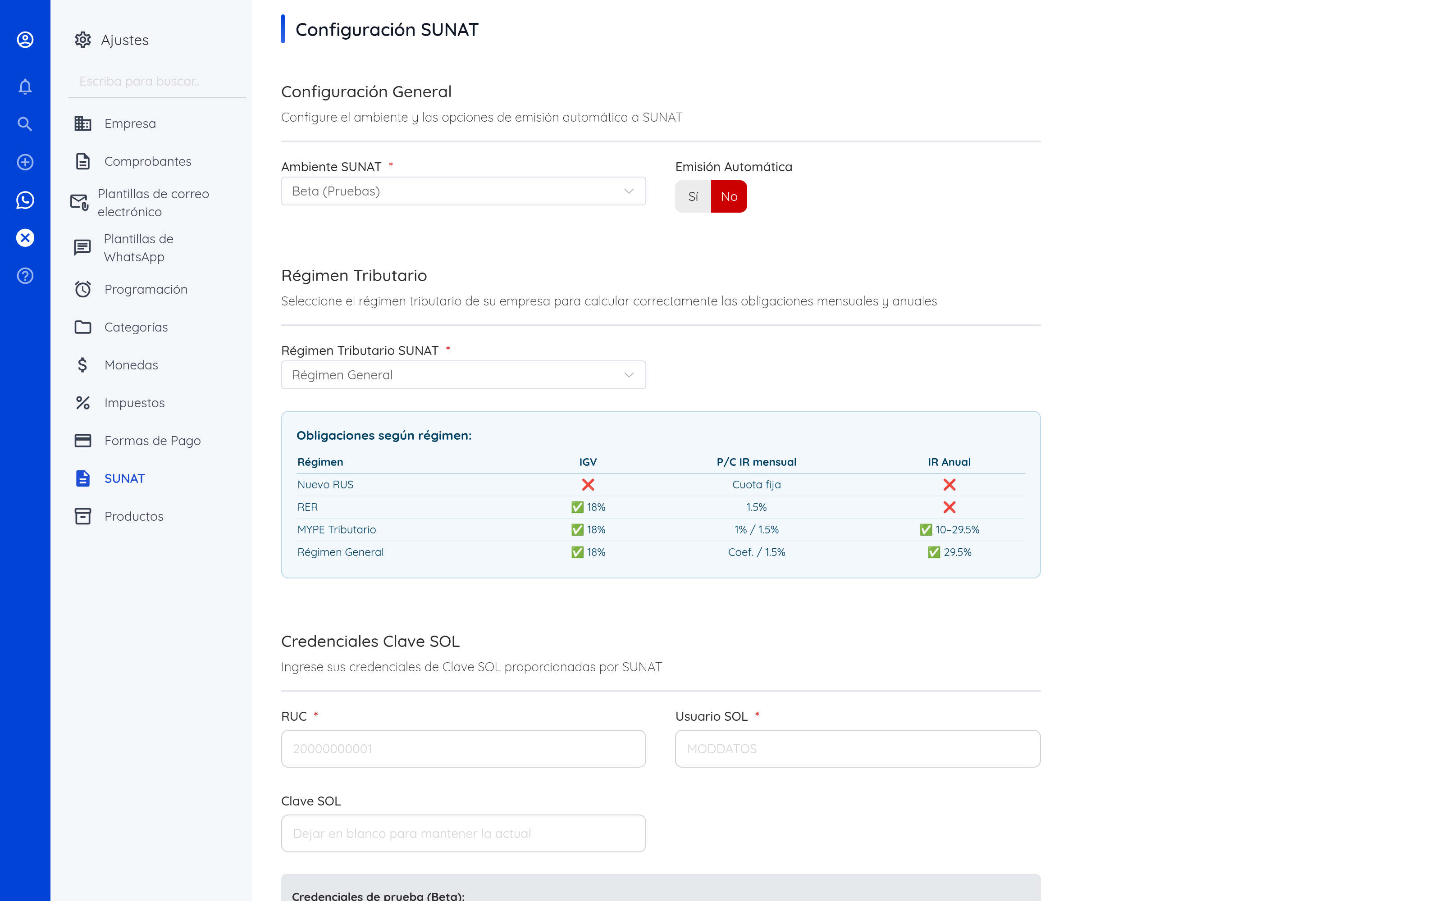Click the 29.5% IR Anual cell

949,552
